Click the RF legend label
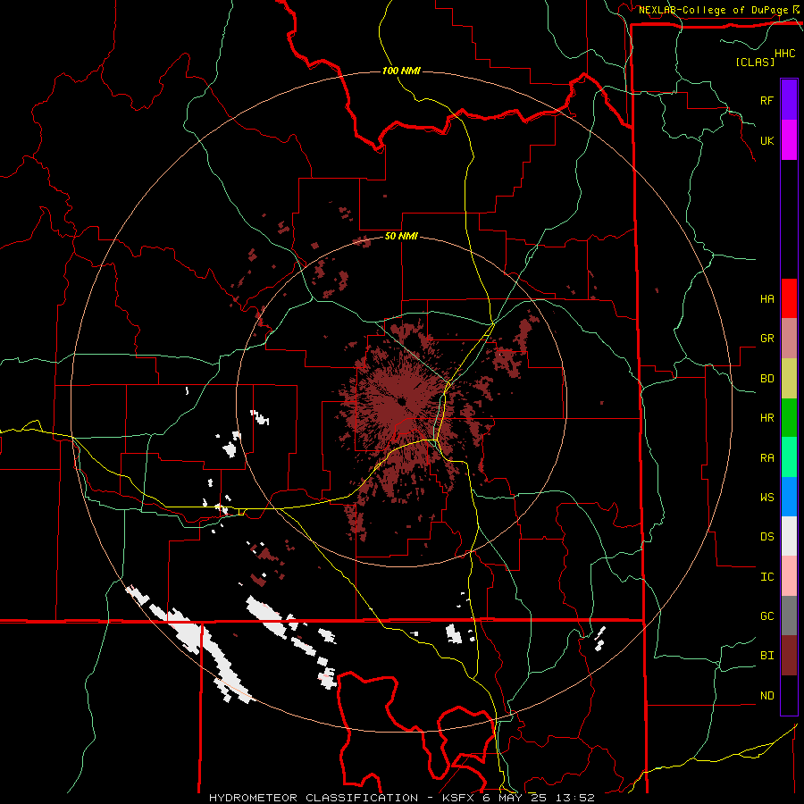Screen dimensions: 804x804 click(766, 100)
